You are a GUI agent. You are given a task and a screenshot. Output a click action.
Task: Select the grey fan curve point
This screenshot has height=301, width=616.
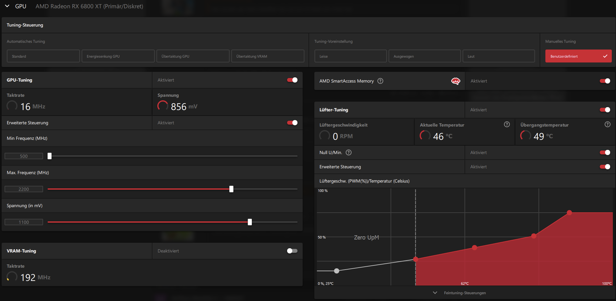pyautogui.click(x=337, y=271)
